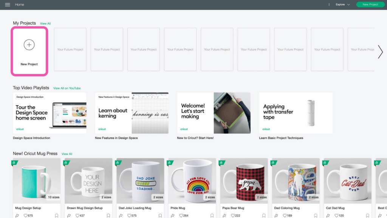387x218 pixels.
Task: Click Cat Dad Mug title text
Action: (x=335, y=208)
